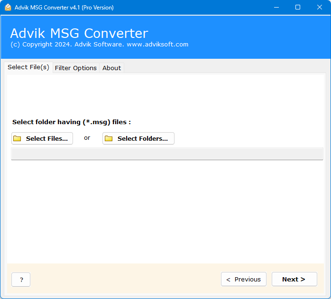The image size is (331, 299).
Task: Click the folder icon on Select Files button
Action: 18,138
